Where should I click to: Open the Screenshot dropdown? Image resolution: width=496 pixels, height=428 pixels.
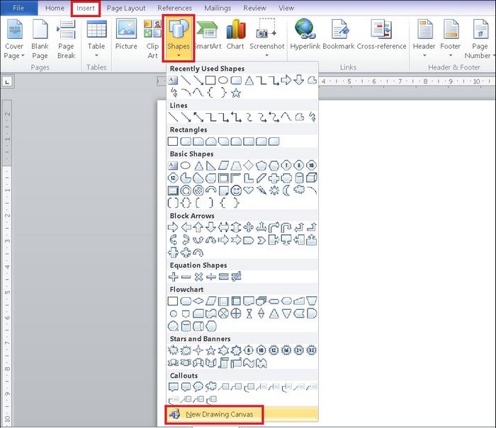click(x=266, y=38)
